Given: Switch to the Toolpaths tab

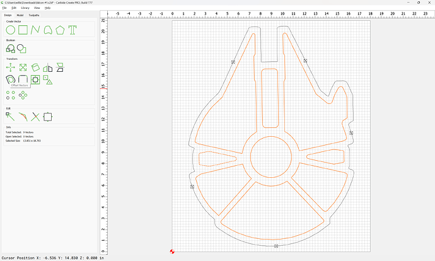Looking at the screenshot, I should coord(34,15).
